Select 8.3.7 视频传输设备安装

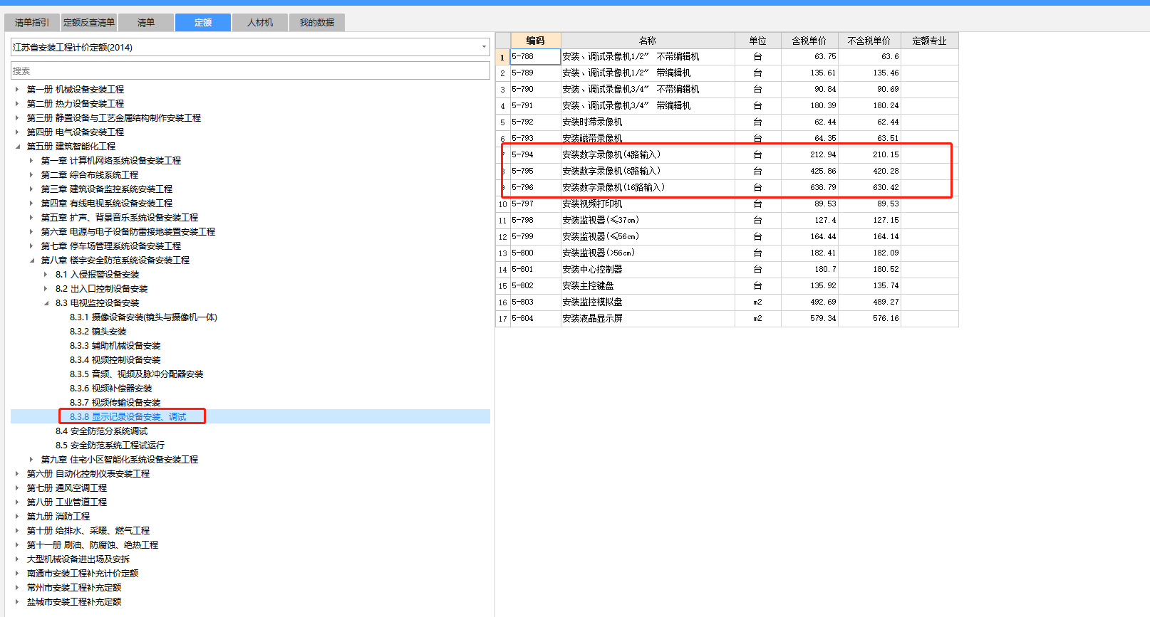coord(115,403)
